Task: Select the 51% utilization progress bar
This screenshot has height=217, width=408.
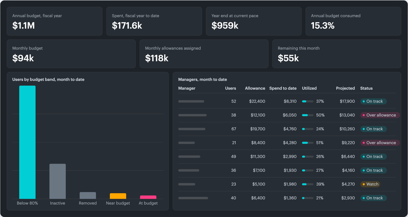Action: click(x=308, y=143)
